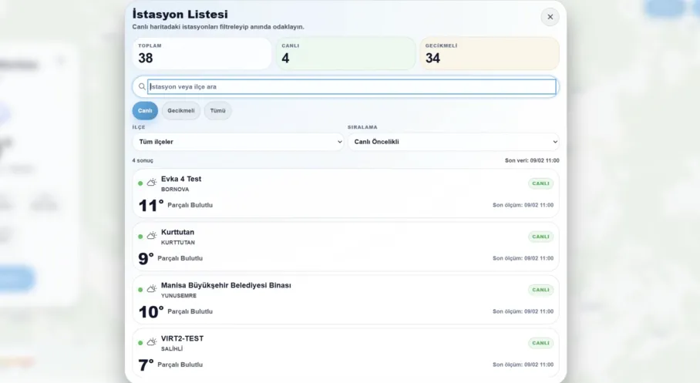700x383 pixels.
Task: Switch filter to Tümü
Action: [x=217, y=111]
